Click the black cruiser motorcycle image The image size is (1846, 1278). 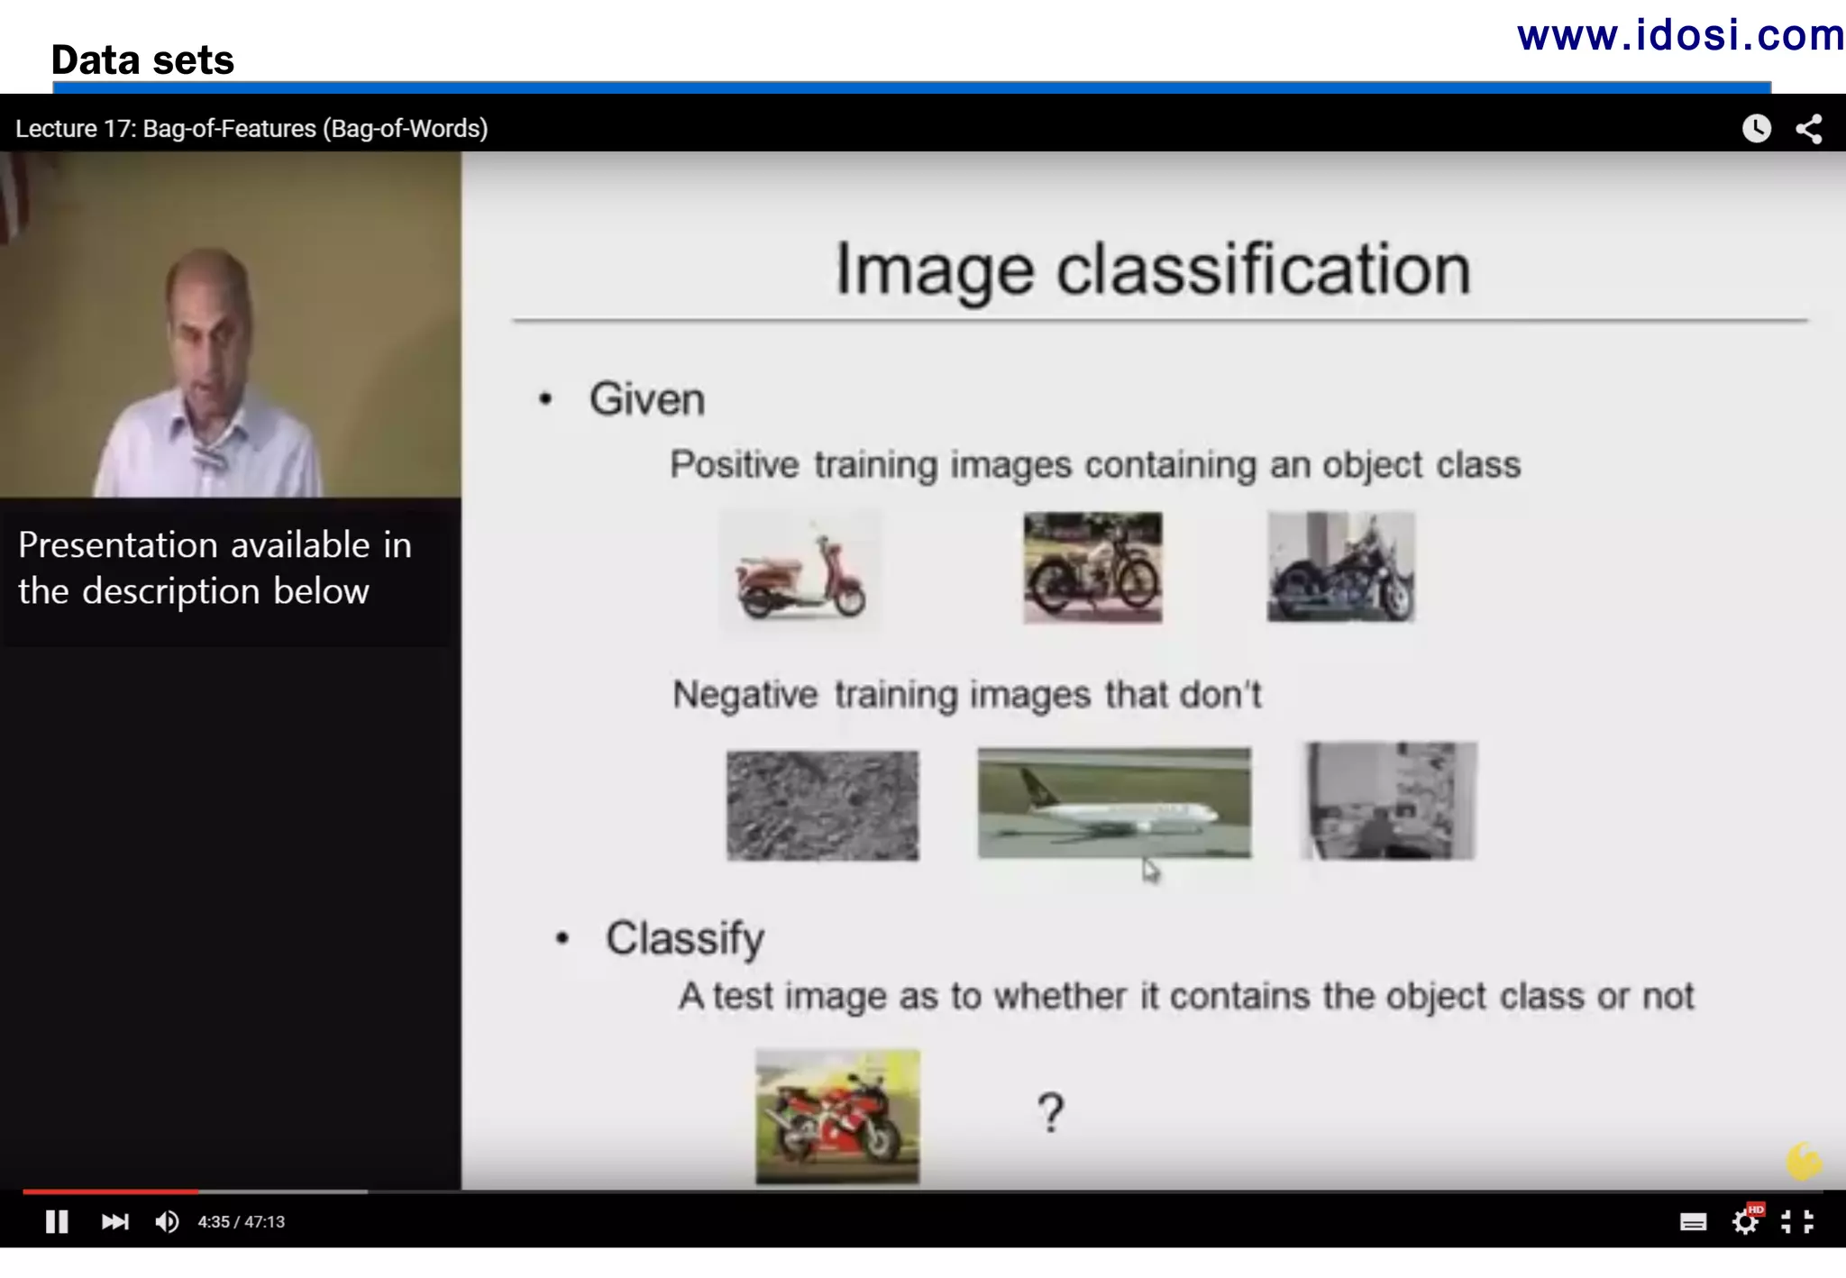point(1340,566)
